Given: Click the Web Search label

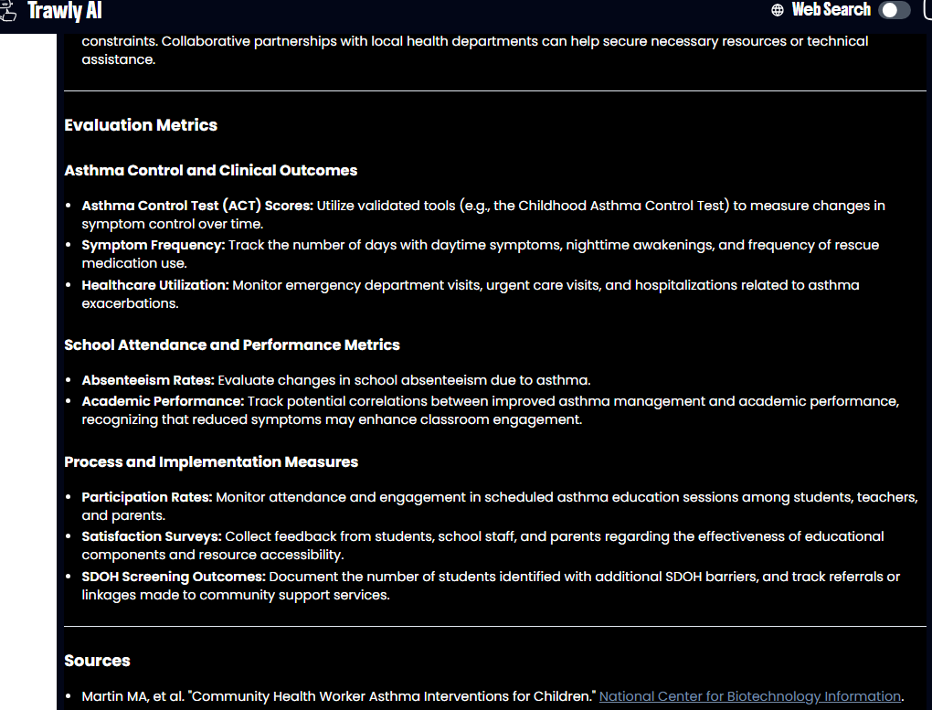Looking at the screenshot, I should pos(831,10).
